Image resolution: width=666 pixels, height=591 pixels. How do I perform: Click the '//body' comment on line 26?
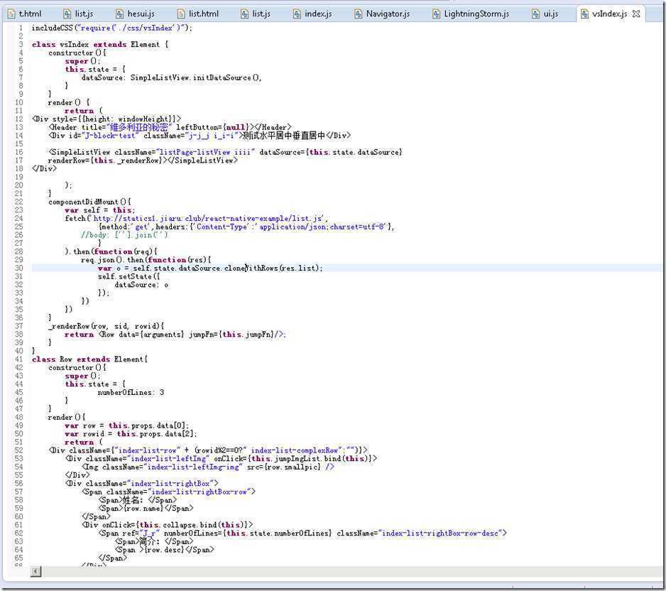pyautogui.click(x=124, y=235)
